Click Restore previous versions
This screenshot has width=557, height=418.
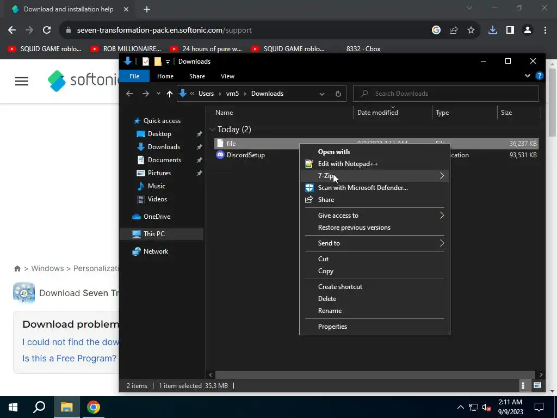point(375,228)
